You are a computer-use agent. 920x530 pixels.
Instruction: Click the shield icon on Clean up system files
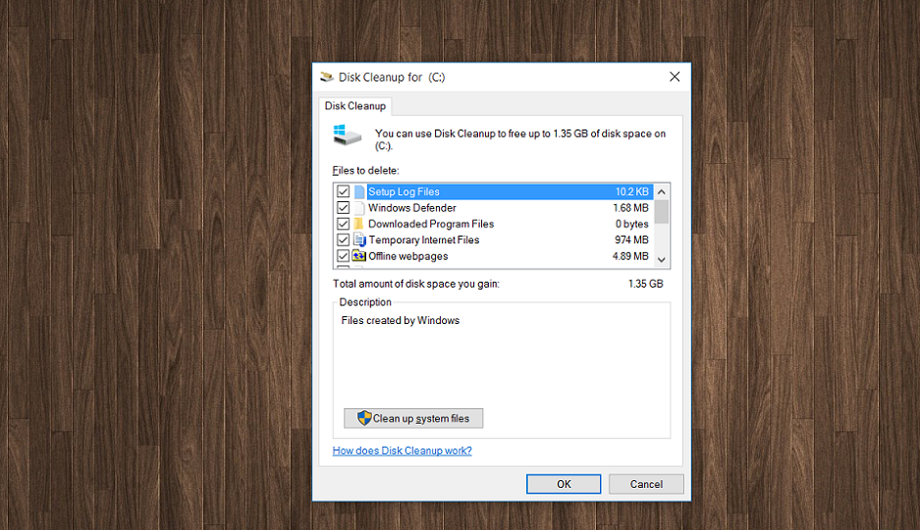point(364,418)
